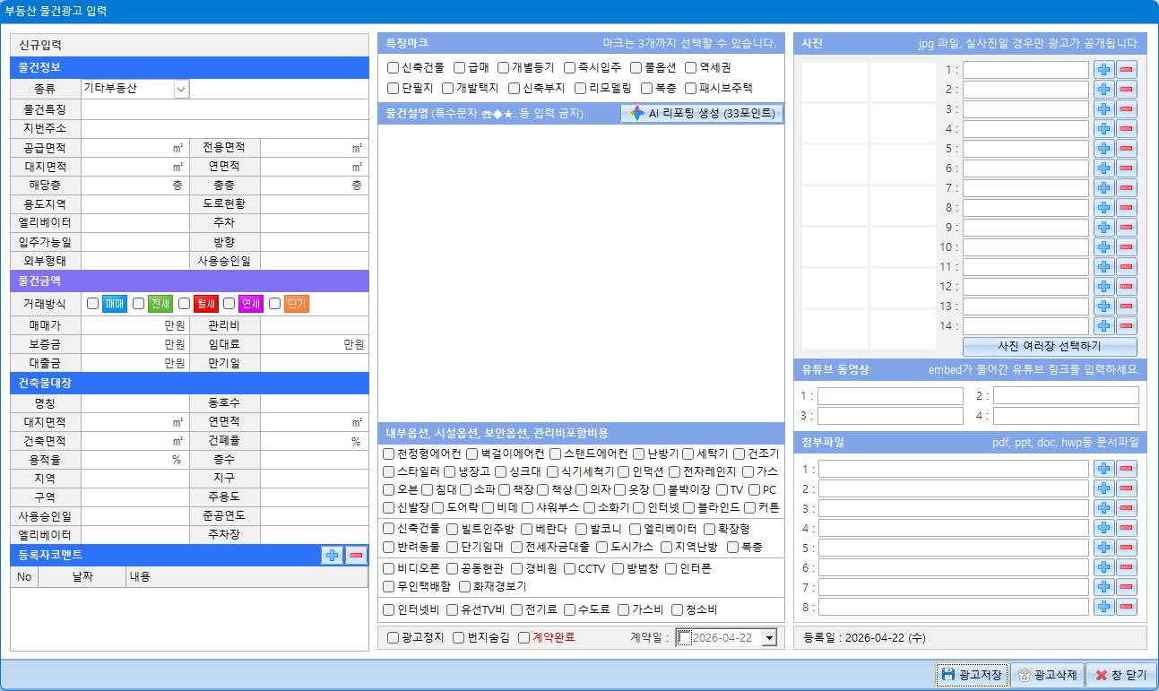Click the first photo thumbnail slot

pyautogui.click(x=835, y=82)
